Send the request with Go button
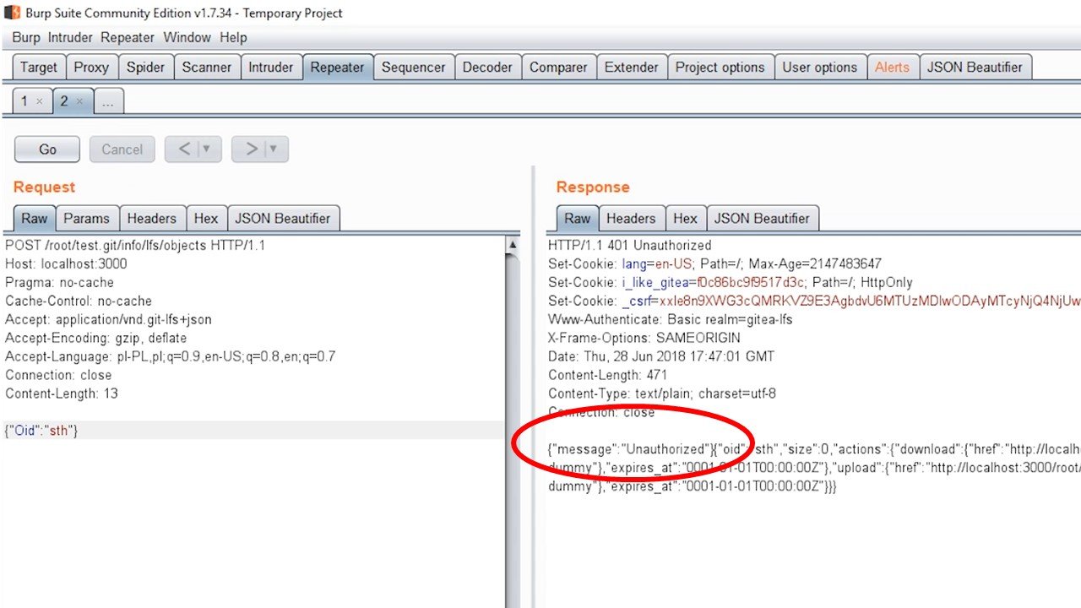 [x=47, y=149]
